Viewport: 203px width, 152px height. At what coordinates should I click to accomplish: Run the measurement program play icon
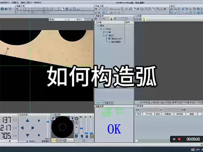[x=96, y=19]
